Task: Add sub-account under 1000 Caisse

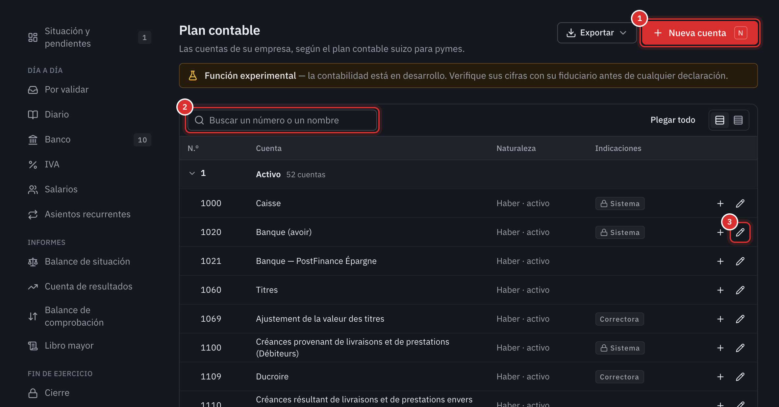Action: [x=720, y=203]
